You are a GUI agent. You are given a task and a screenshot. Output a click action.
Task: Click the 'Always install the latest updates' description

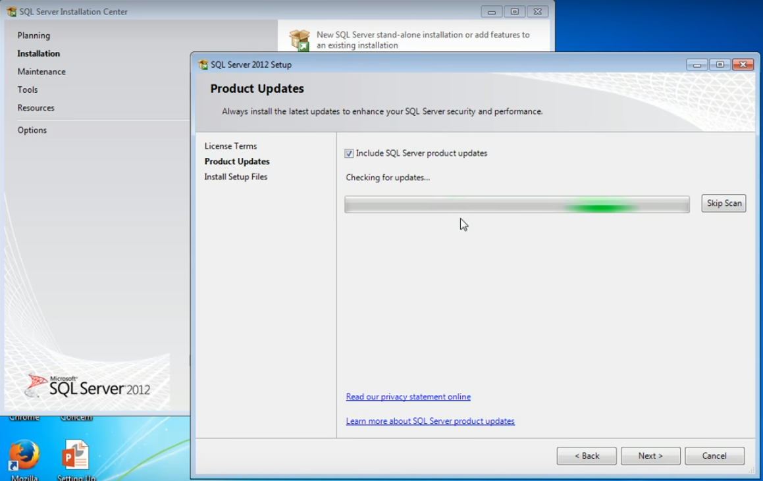(382, 111)
